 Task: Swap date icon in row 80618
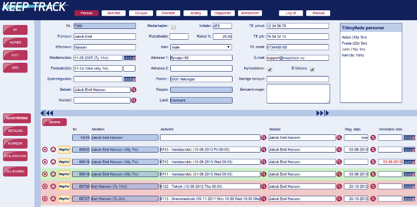click(x=373, y=174)
